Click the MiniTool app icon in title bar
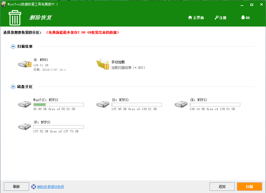 (3, 4)
